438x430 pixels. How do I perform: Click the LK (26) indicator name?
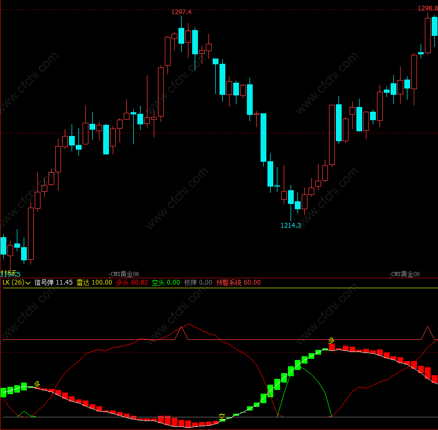tap(13, 282)
